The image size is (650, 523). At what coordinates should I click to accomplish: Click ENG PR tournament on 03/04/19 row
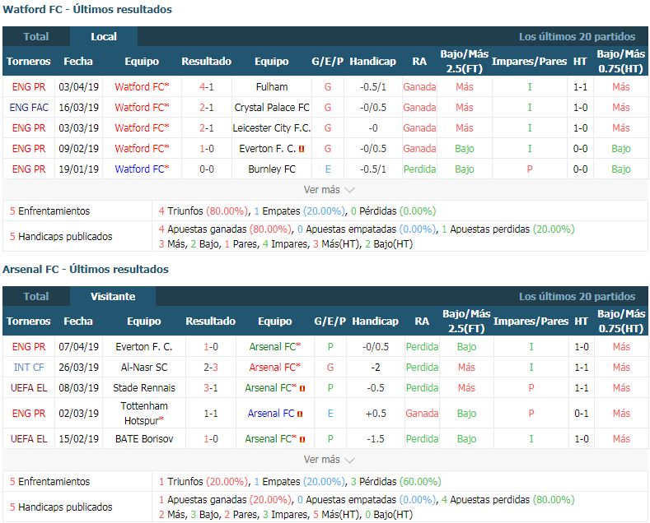(x=29, y=87)
